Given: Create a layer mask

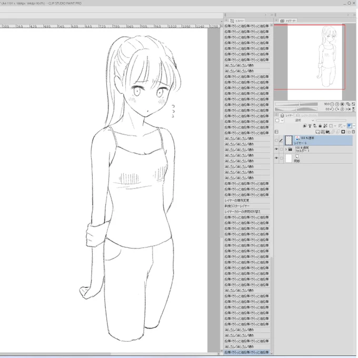Looking at the screenshot, I should point(343,132).
